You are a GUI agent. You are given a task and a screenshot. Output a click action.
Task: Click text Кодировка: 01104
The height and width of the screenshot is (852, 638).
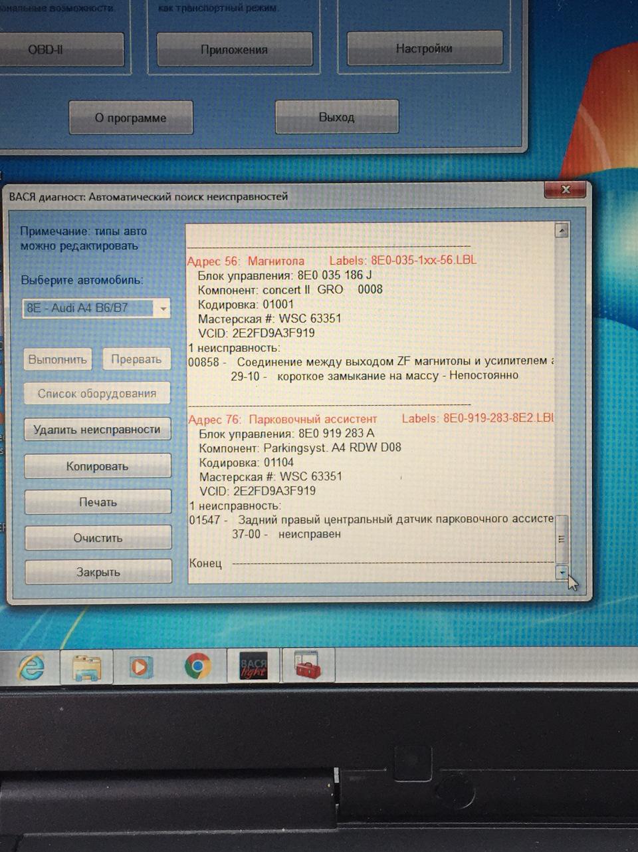(246, 462)
